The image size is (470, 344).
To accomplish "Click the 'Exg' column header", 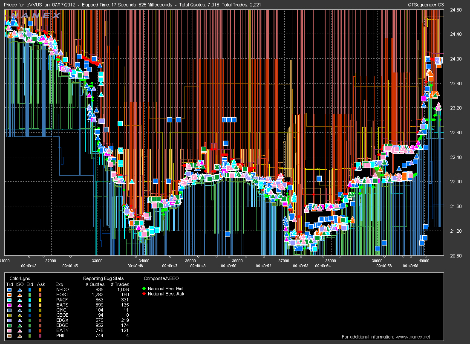I will [x=59, y=284].
